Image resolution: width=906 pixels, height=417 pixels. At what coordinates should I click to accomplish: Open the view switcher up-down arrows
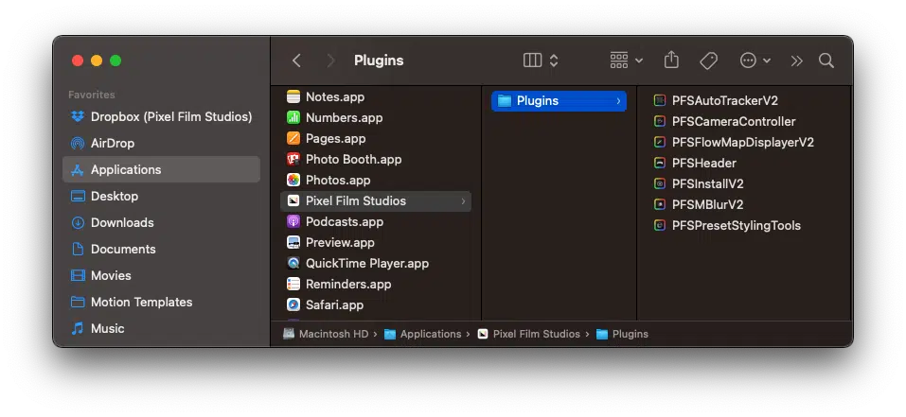coord(554,61)
